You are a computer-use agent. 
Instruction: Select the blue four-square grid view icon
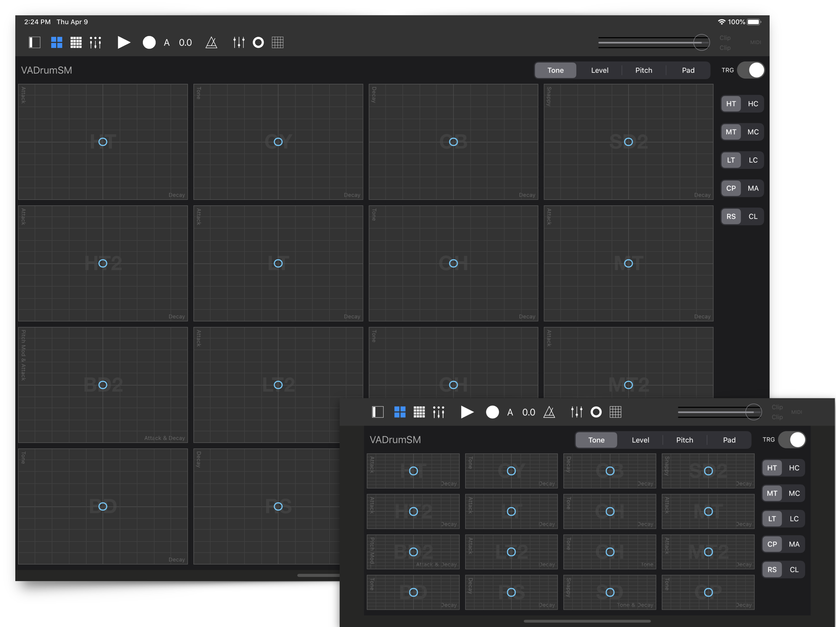click(57, 42)
